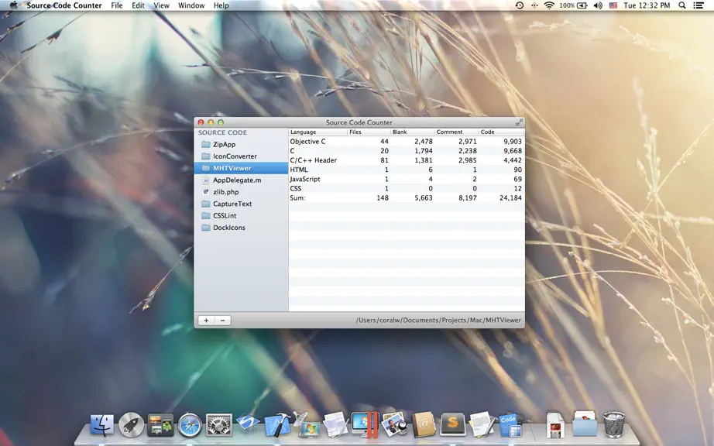Select the DockIcons folder in the sidebar
The height and width of the screenshot is (446, 714).
[x=242, y=227]
